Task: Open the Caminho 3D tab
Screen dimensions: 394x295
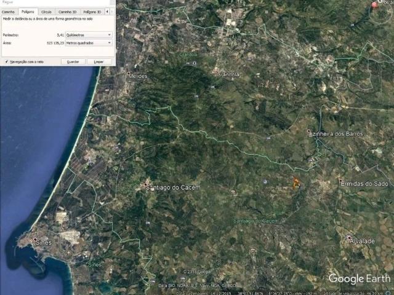Action: pos(68,12)
